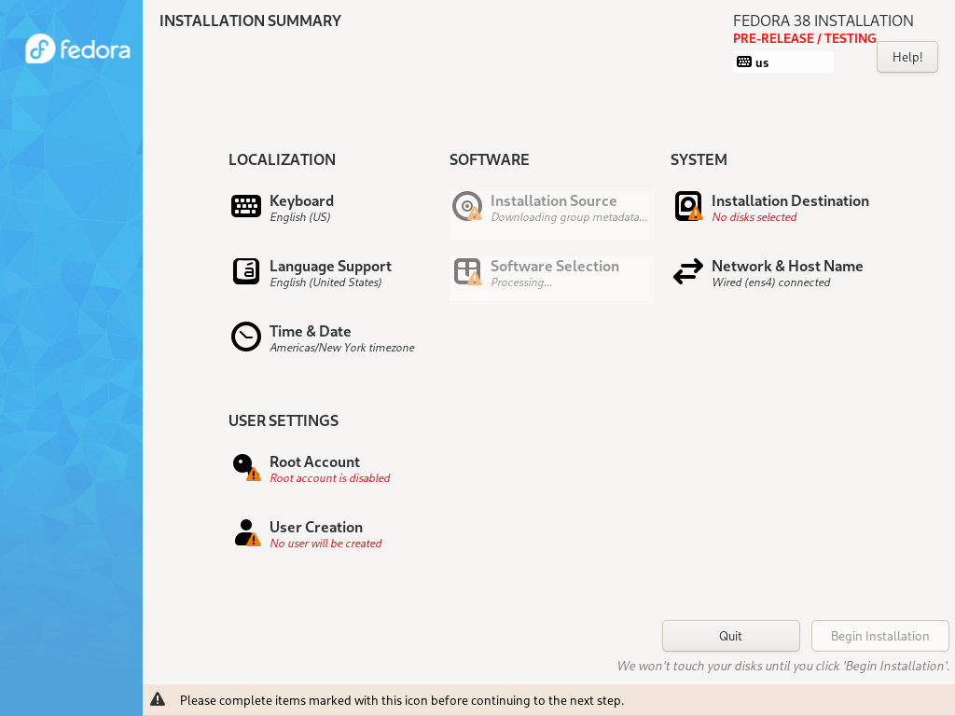Open the Keyboard label
Image resolution: width=955 pixels, height=716 pixels.
coord(301,201)
